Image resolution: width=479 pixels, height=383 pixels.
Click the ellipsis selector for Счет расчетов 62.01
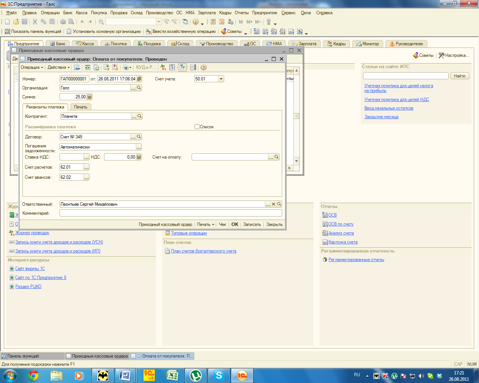click(86, 167)
